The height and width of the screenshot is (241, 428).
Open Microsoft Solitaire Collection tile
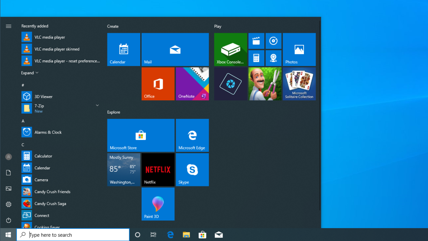299,84
